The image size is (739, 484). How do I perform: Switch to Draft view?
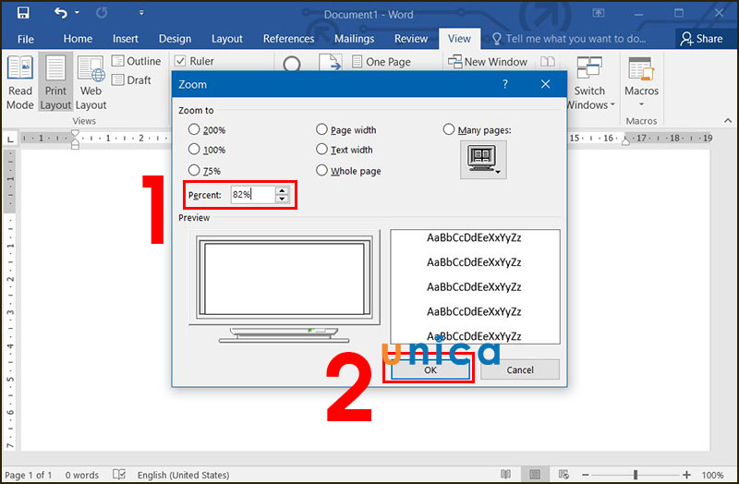pyautogui.click(x=131, y=80)
